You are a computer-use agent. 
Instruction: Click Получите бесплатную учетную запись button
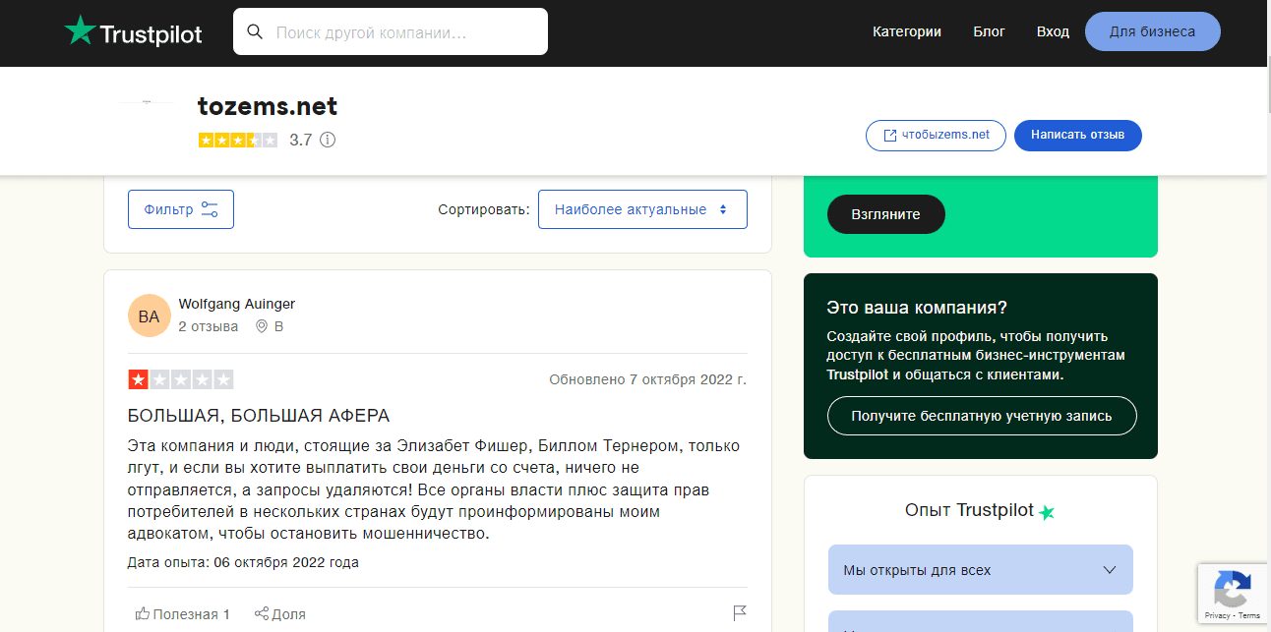[981, 416]
